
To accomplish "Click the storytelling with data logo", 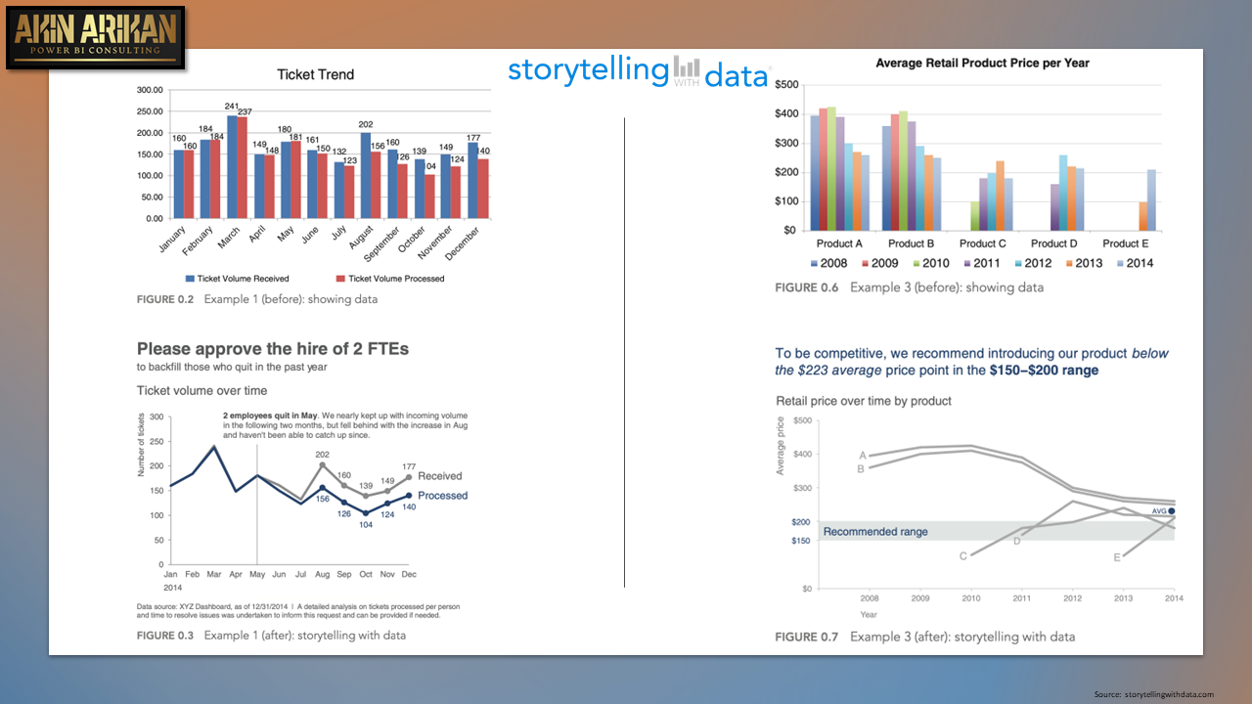I will pyautogui.click(x=639, y=71).
